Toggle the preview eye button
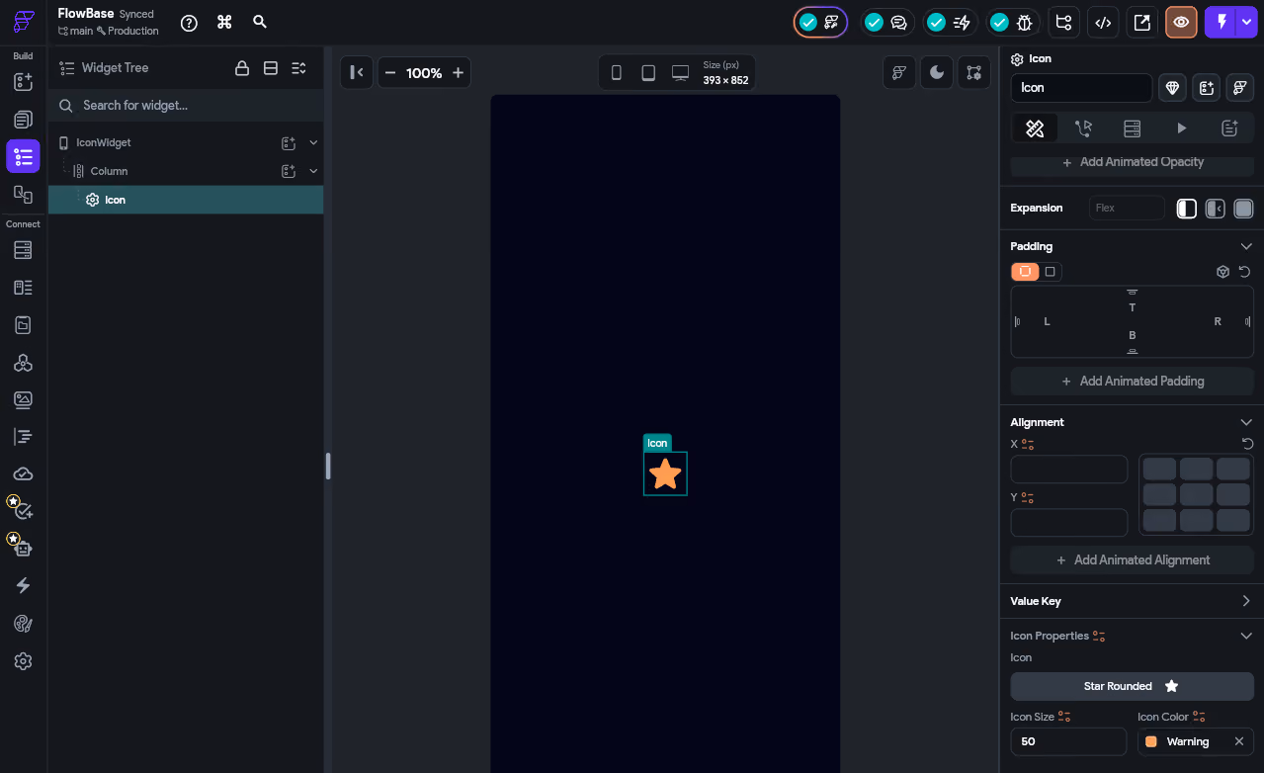The image size is (1264, 773). pyautogui.click(x=1181, y=22)
